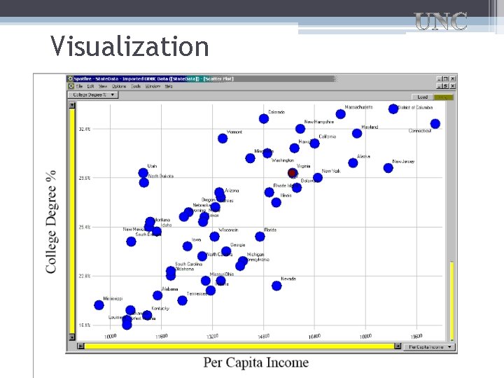Select the Alabama data point

157,295
